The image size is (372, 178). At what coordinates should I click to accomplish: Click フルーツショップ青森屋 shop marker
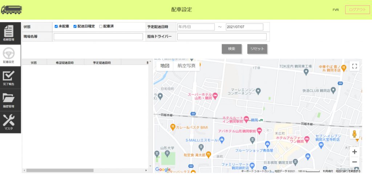(x=268, y=144)
